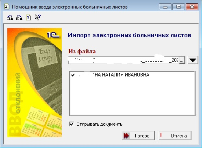Screen dimensions: 202x148
Task: Click the 1C logo on the banner
Action: (x=53, y=35)
